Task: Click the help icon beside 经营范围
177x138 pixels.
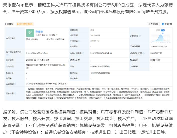Action: pos(15,93)
